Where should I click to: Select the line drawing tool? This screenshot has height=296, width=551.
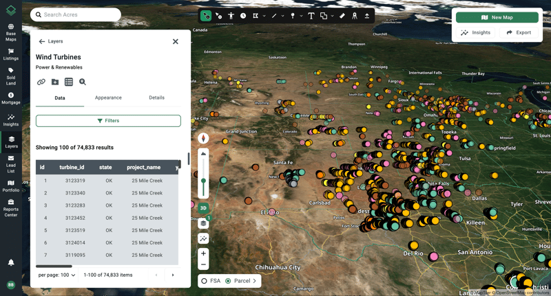pyautogui.click(x=274, y=16)
